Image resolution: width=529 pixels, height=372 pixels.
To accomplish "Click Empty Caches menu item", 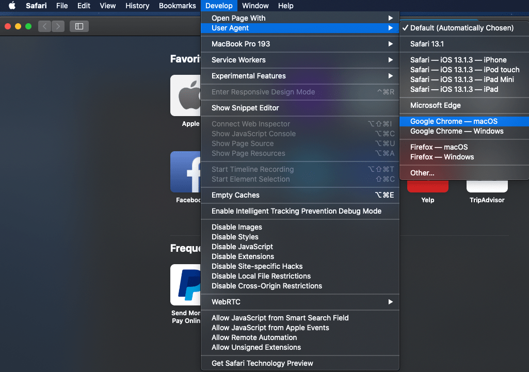I will click(x=300, y=195).
